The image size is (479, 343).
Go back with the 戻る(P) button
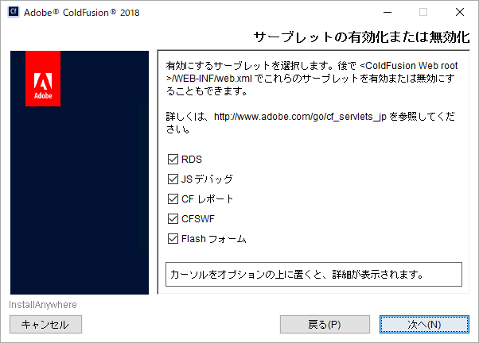[325, 325]
